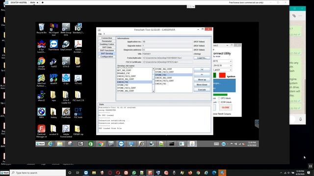The width and height of the screenshot is (314, 176).
Task: Click the add job arrow button
Action: 202,69
